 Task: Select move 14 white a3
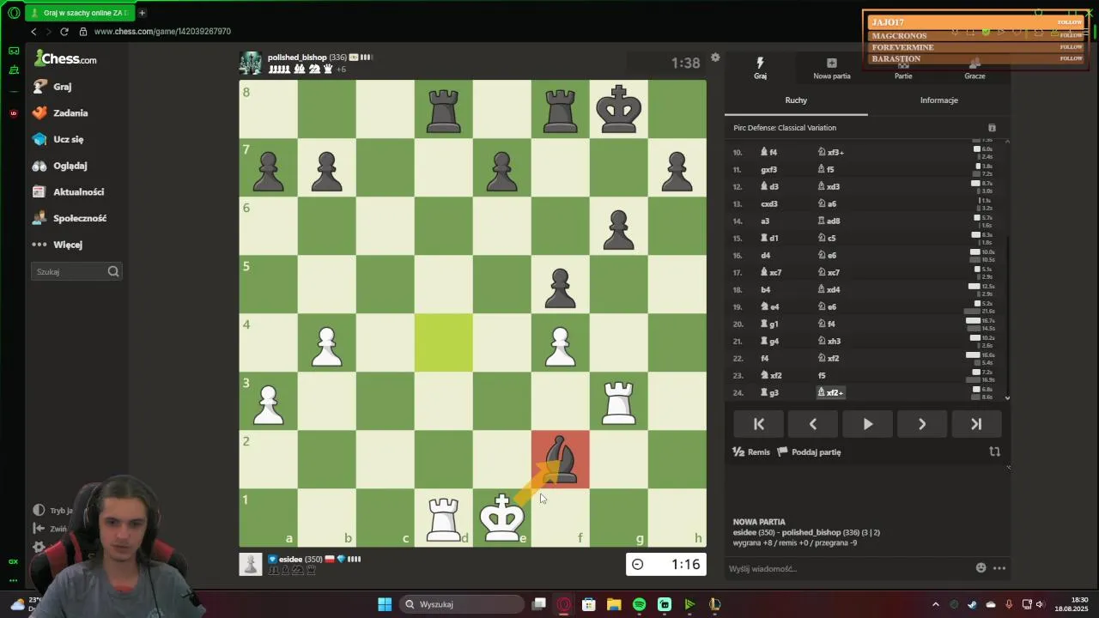765,221
